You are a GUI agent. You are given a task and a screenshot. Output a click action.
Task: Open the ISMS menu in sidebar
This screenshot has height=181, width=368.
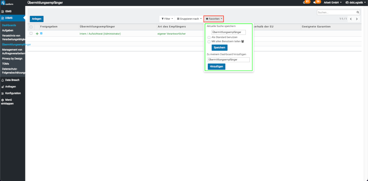click(8, 11)
